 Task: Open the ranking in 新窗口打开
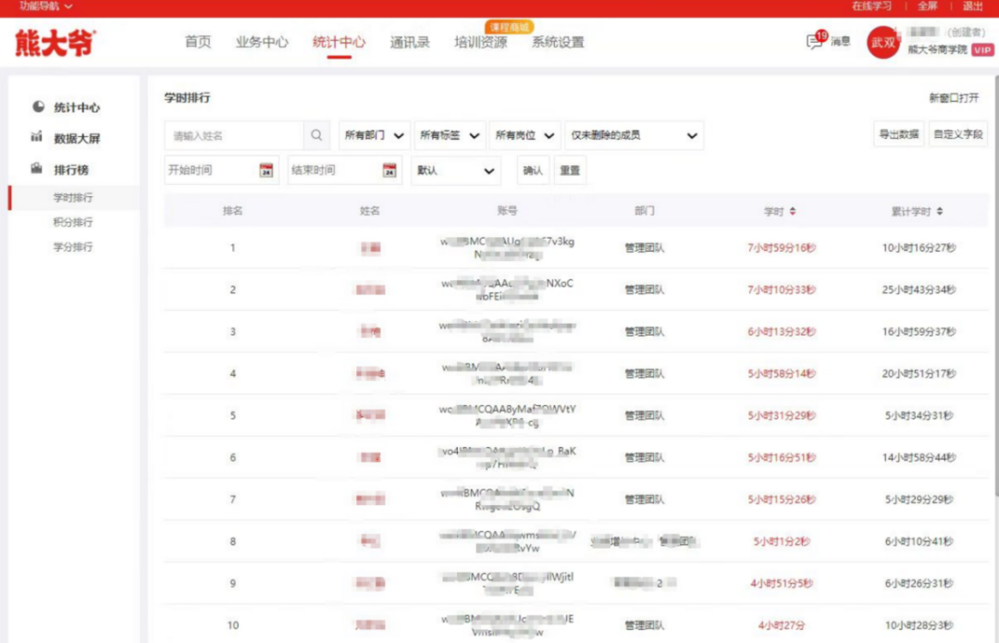point(955,96)
